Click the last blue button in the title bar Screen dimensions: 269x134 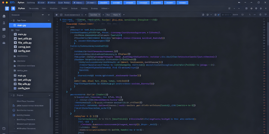tap(182, 3)
